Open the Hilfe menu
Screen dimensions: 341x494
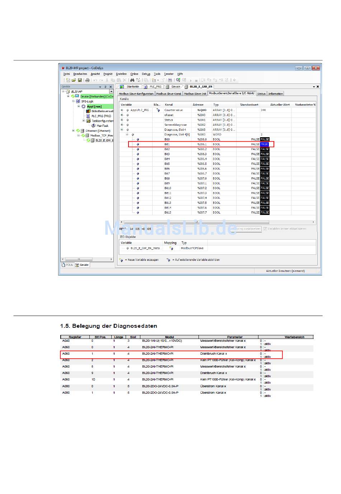tap(180, 74)
